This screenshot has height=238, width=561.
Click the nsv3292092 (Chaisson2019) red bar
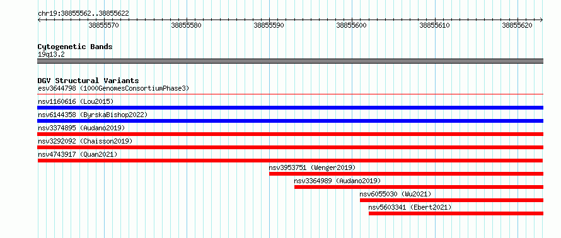[x=290, y=147]
